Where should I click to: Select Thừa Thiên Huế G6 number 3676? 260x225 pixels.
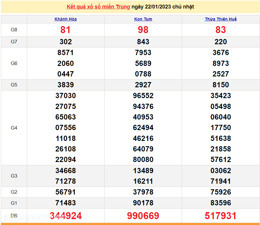[221, 53]
